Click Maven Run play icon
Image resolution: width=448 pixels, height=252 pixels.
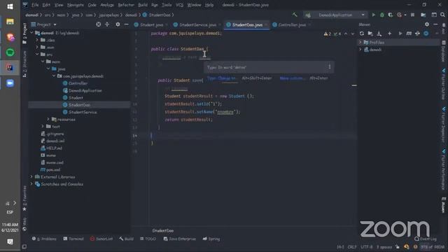[400, 34]
